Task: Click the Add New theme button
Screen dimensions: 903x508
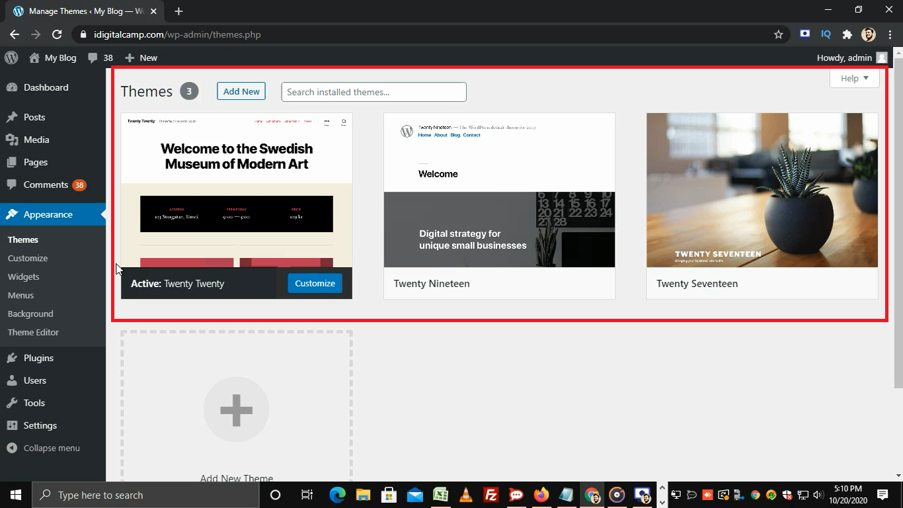Action: point(241,91)
